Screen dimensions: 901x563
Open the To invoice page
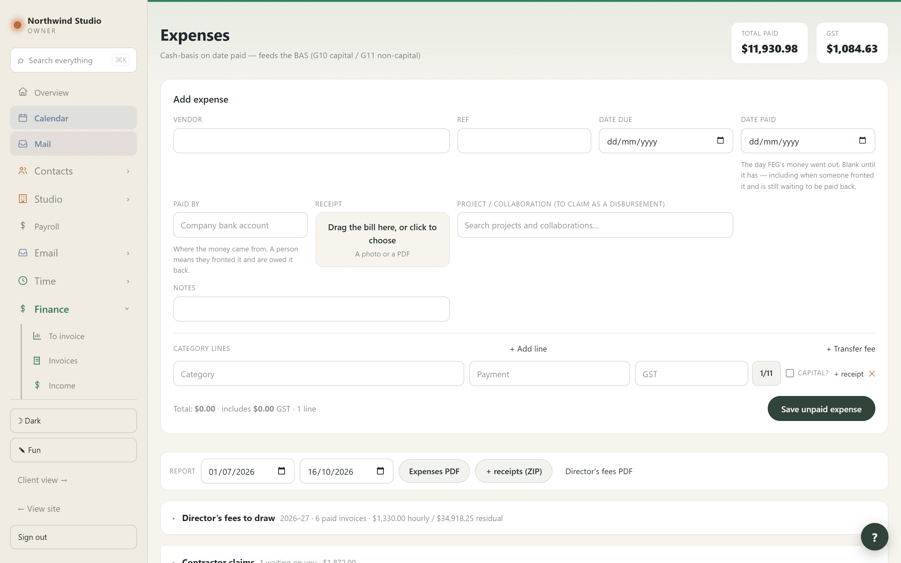tap(66, 336)
